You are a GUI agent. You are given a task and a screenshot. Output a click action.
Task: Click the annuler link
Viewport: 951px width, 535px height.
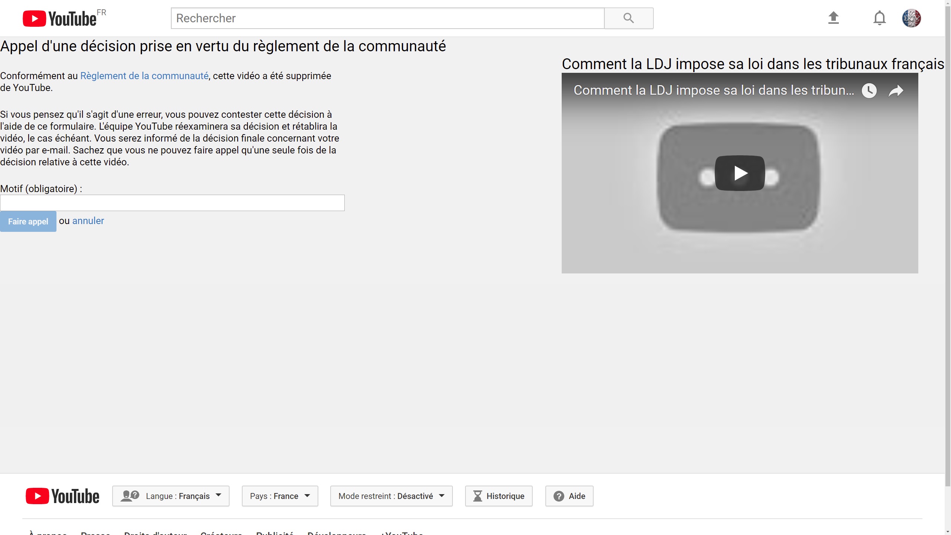(x=88, y=221)
